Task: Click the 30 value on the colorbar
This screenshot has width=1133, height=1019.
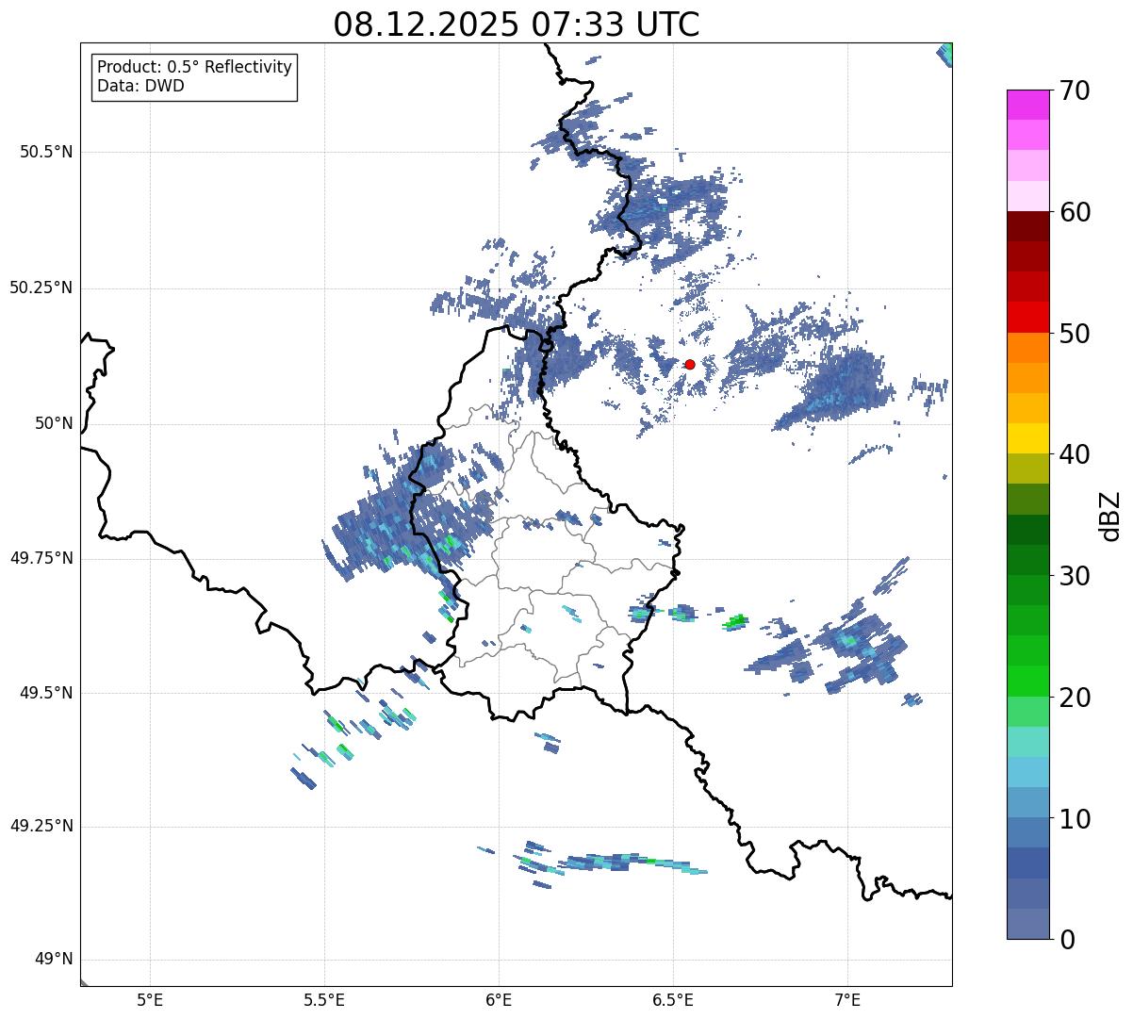Action: [1075, 576]
